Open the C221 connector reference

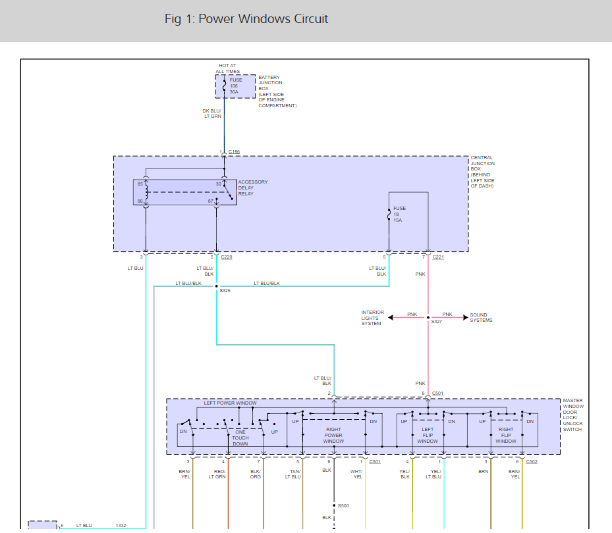(438, 257)
